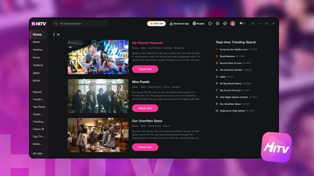Open the Our Unwritten Seoul thumbnail

pyautogui.click(x=98, y=135)
